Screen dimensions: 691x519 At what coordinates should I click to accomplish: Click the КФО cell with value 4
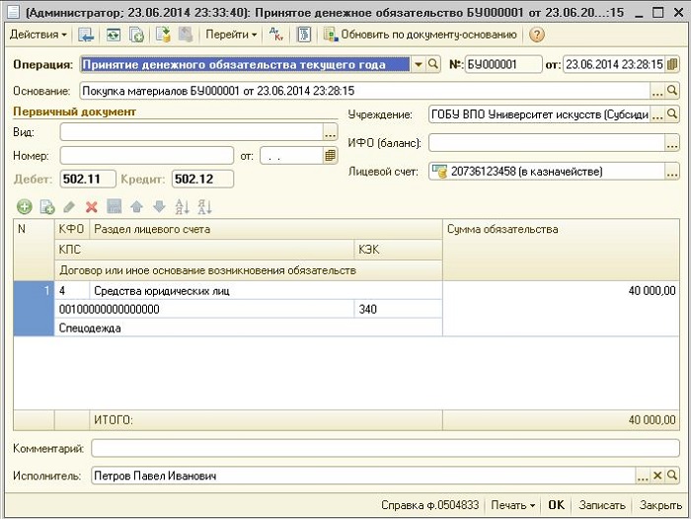click(72, 291)
